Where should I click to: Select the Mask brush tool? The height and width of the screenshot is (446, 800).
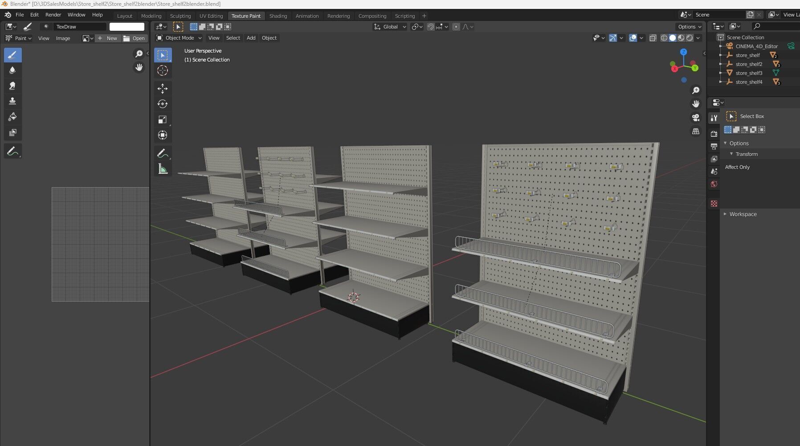point(12,133)
